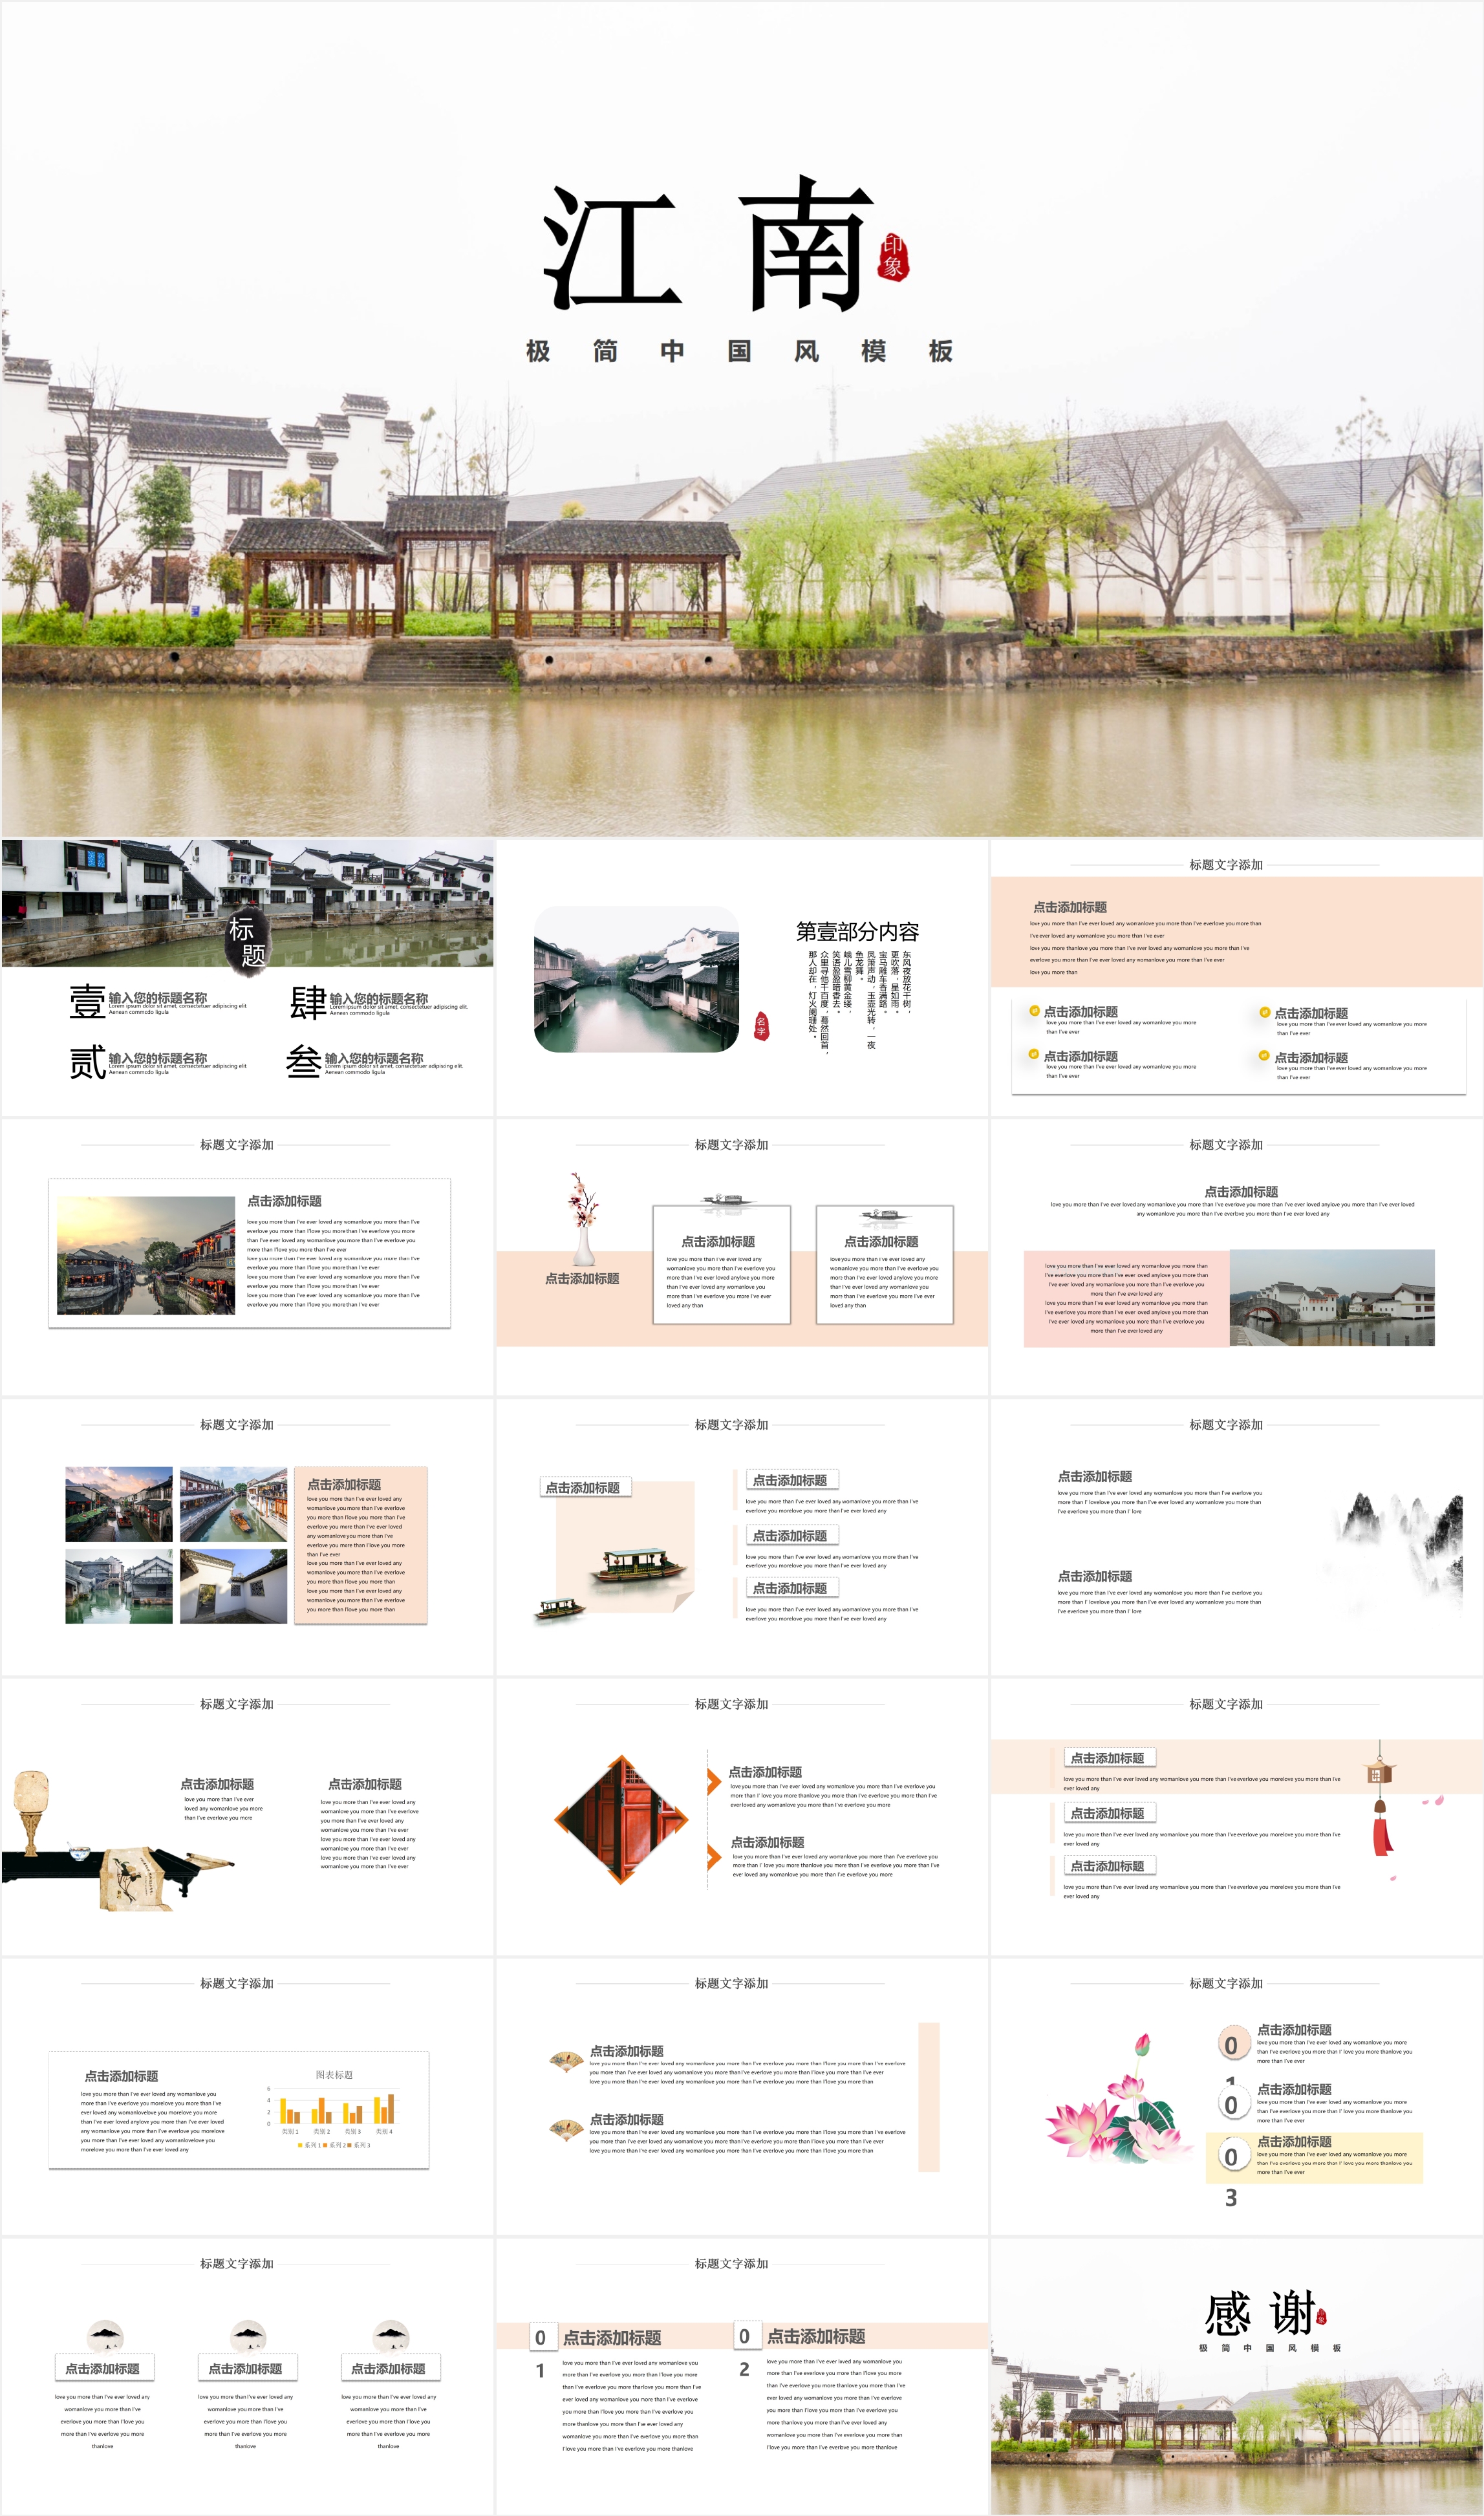Viewport: 1484px width, 2516px height.
Task: Select the 肆 section heading
Action: pyautogui.click(x=308, y=1002)
